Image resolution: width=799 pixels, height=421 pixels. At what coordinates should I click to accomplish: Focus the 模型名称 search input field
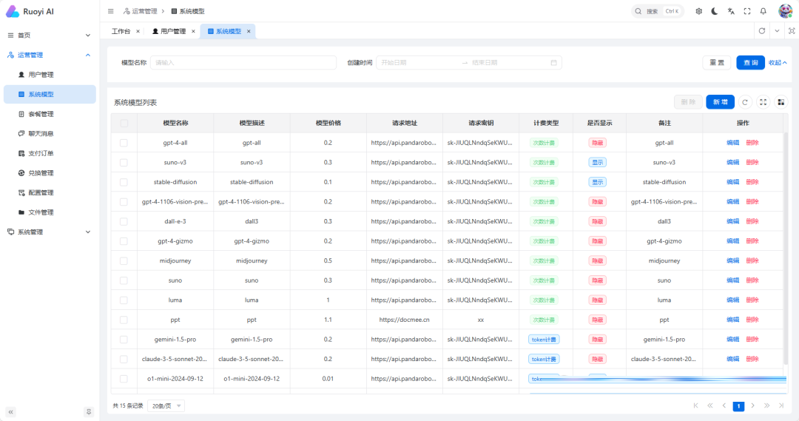click(x=243, y=63)
